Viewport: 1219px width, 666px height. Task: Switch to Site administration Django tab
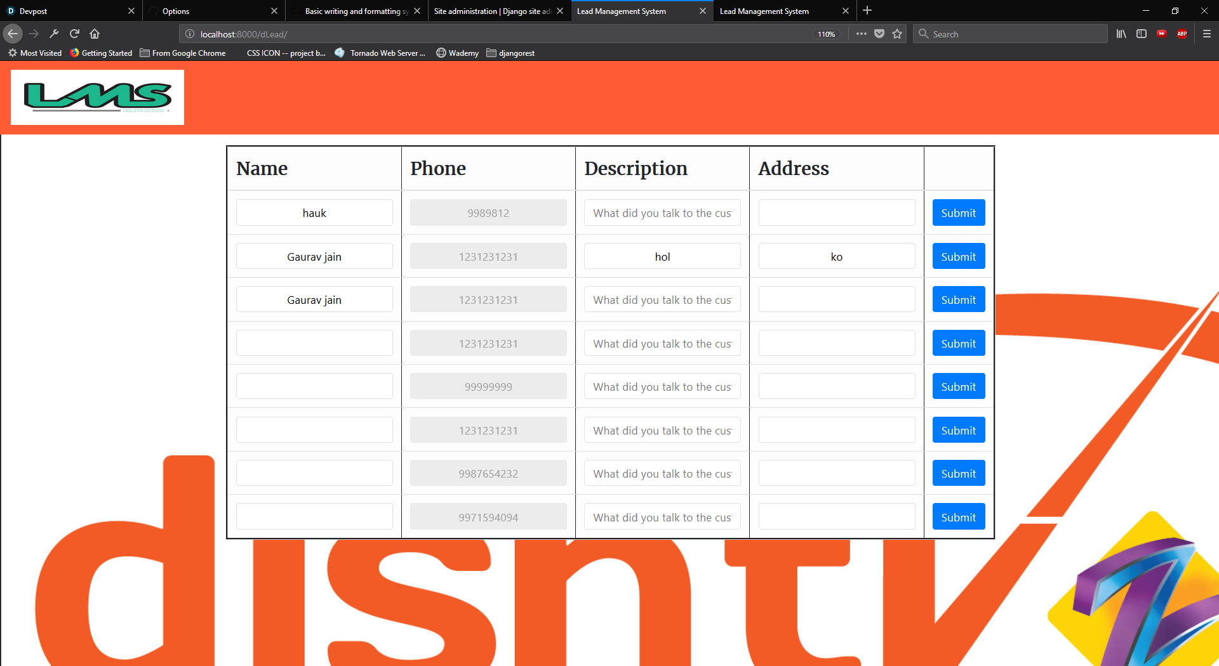pos(500,11)
